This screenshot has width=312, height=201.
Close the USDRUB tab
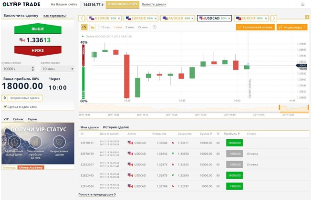point(119,19)
